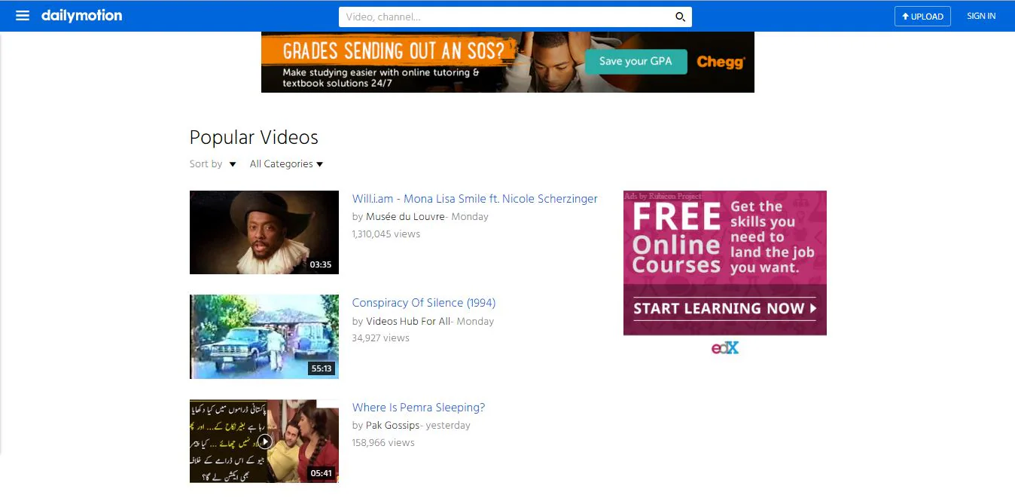
Task: Click the SIGN IN link
Action: [981, 16]
